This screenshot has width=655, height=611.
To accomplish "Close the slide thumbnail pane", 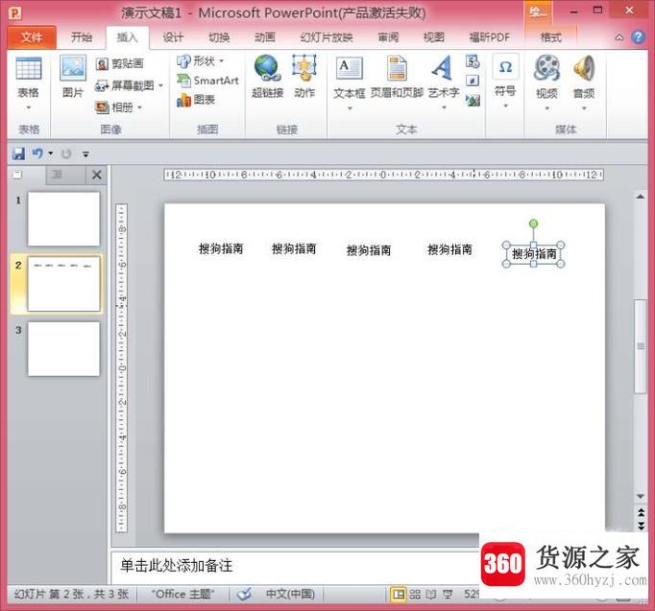I will pyautogui.click(x=96, y=175).
